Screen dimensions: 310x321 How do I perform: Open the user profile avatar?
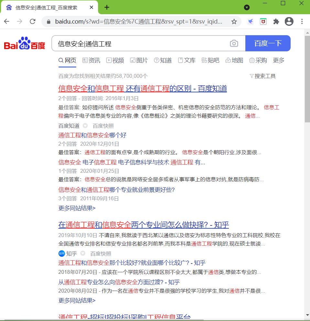click(289, 21)
